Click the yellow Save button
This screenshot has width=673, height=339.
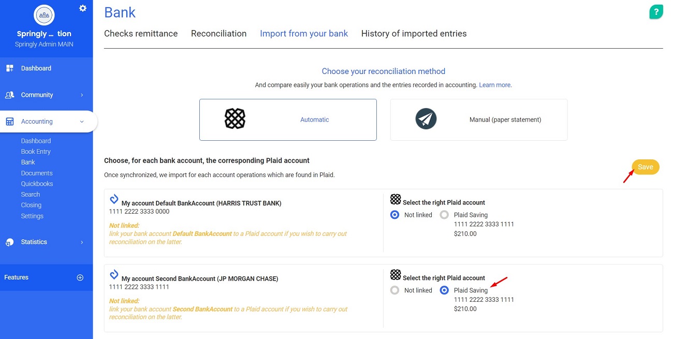coord(646,167)
